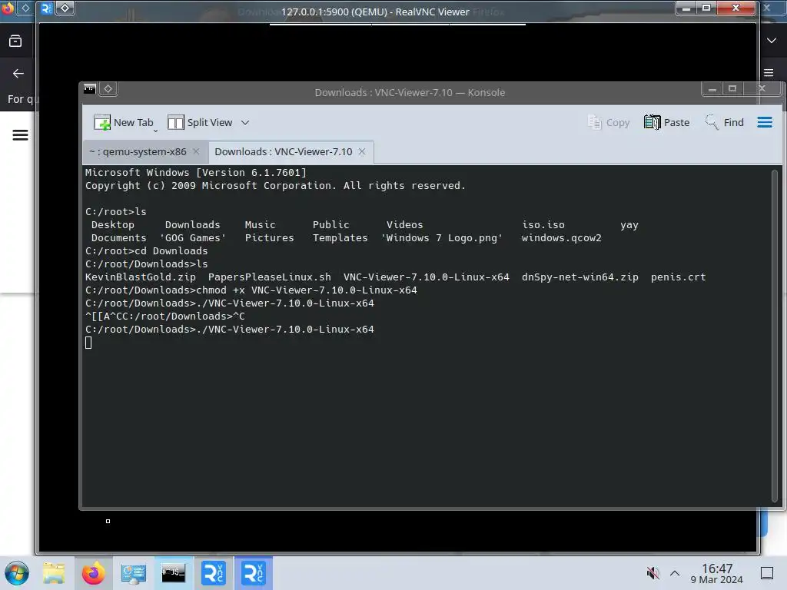
Task: Click RealVNC Viewer pin on desktops icon
Action: pos(65,8)
